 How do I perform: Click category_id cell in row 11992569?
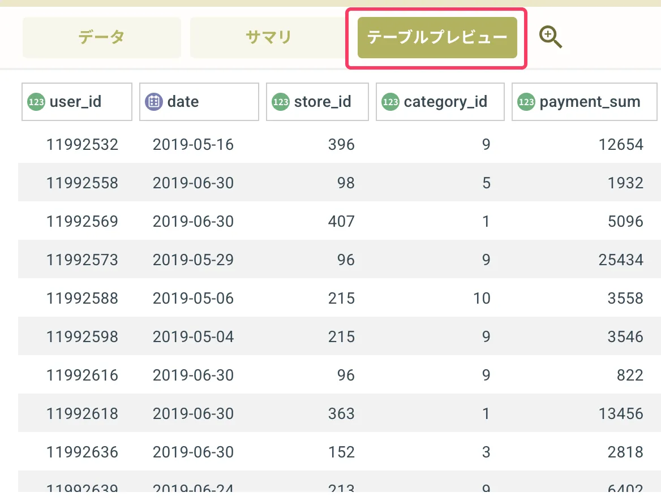[x=486, y=221]
